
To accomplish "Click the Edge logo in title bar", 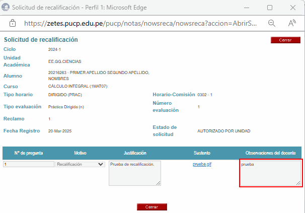I will 6,8.
